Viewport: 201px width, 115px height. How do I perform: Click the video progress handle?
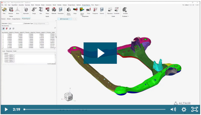point(24,110)
